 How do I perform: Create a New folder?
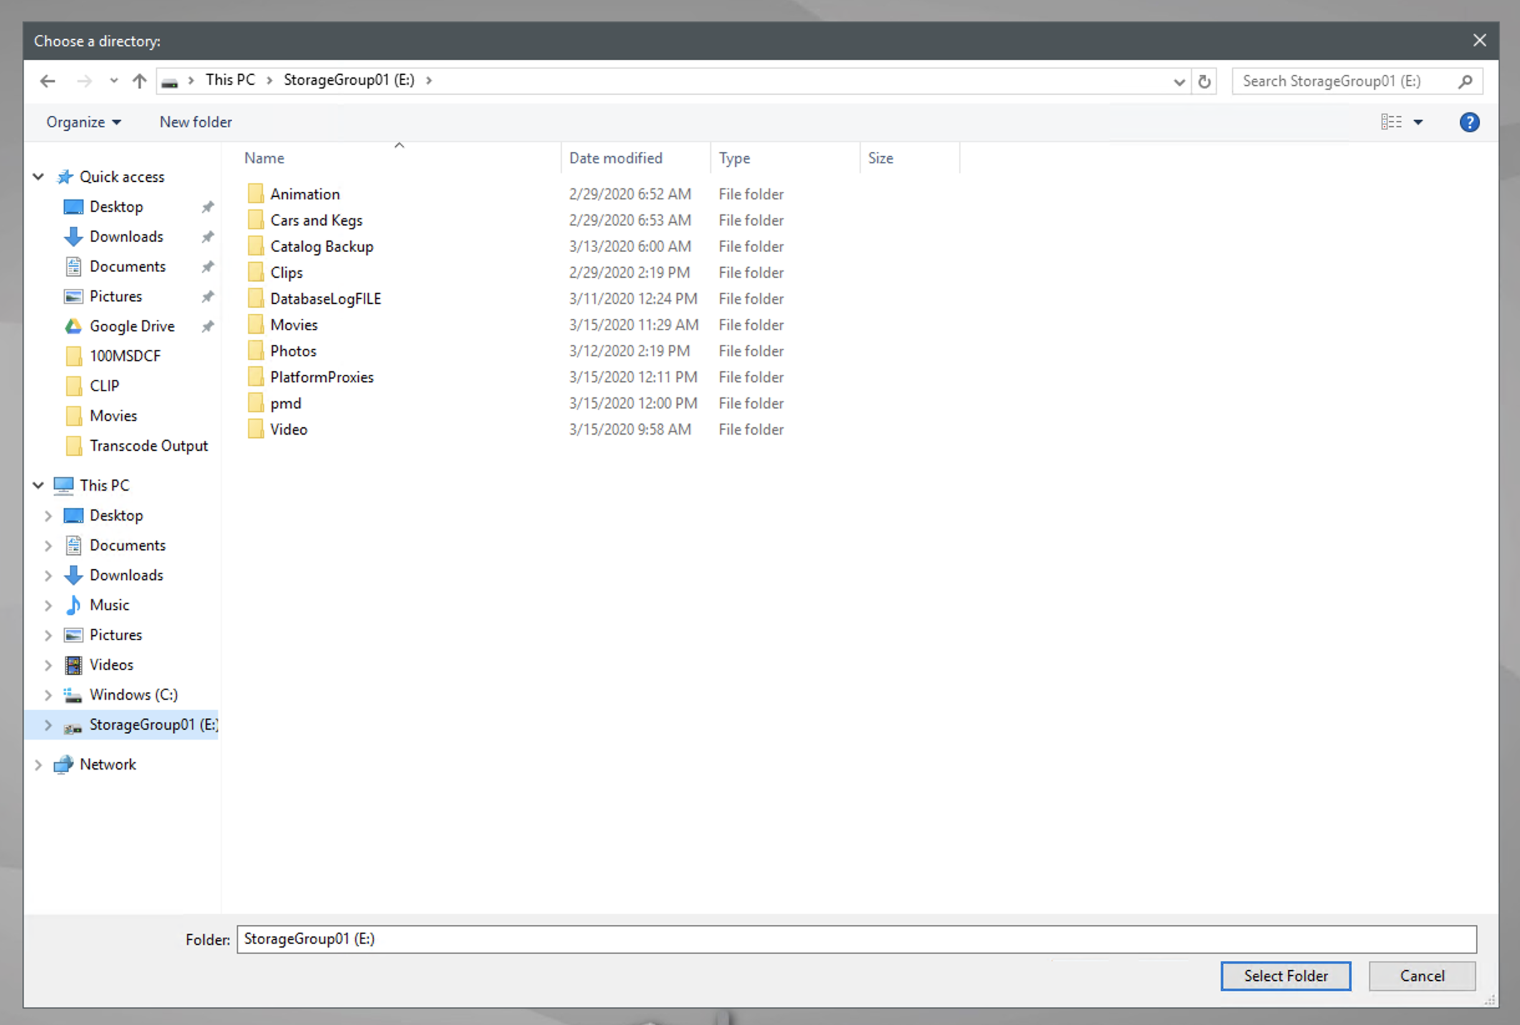click(x=196, y=122)
